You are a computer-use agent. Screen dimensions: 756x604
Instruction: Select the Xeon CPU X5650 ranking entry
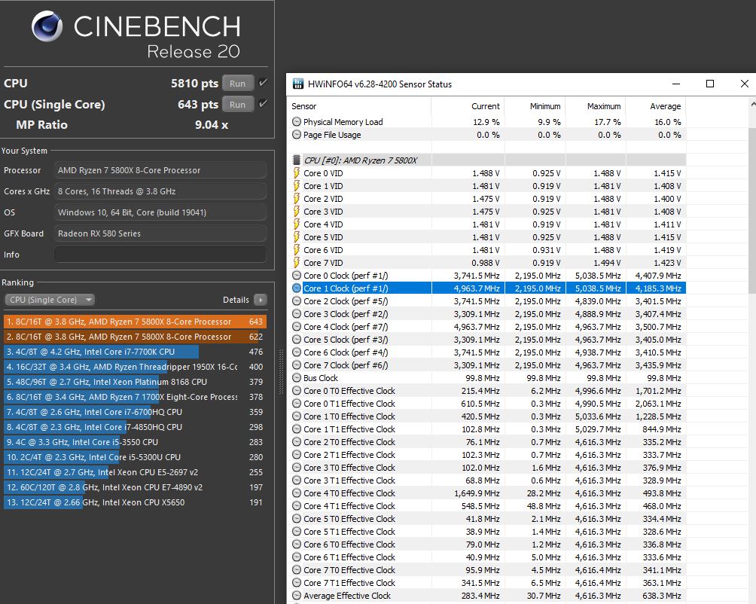tap(135, 502)
